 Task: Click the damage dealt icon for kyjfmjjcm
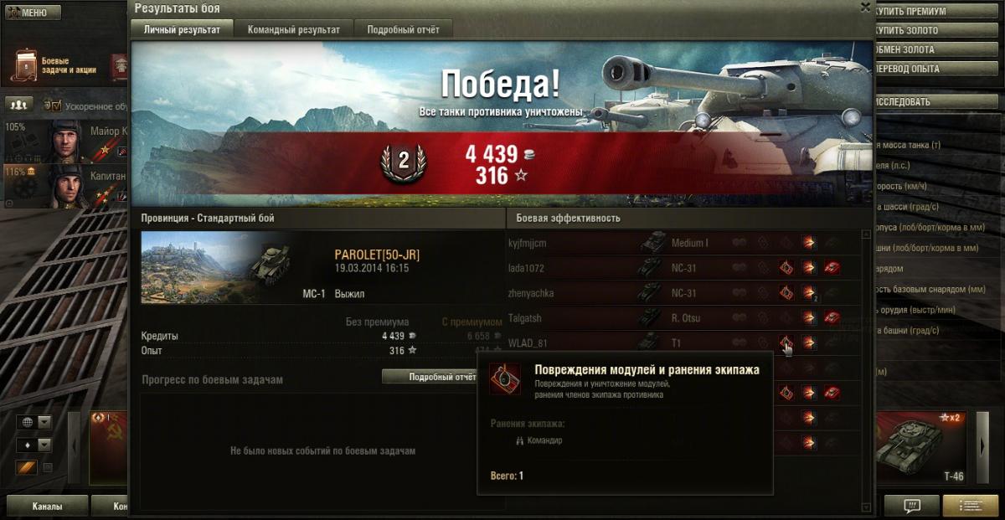pyautogui.click(x=809, y=243)
